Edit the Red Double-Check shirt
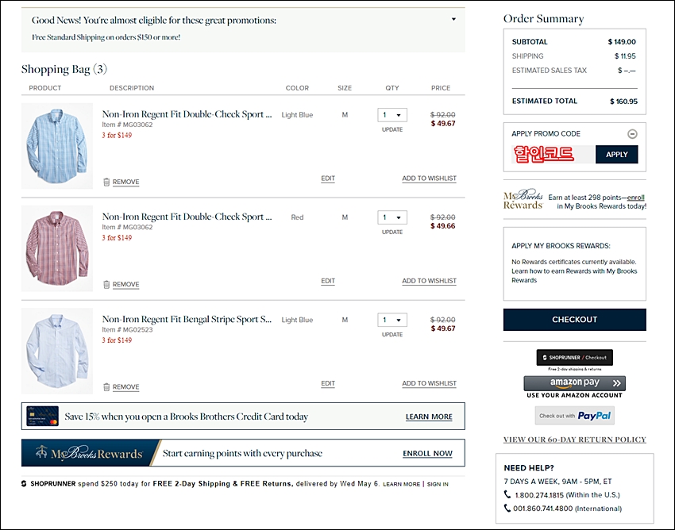This screenshot has height=530, width=675. pyautogui.click(x=328, y=281)
